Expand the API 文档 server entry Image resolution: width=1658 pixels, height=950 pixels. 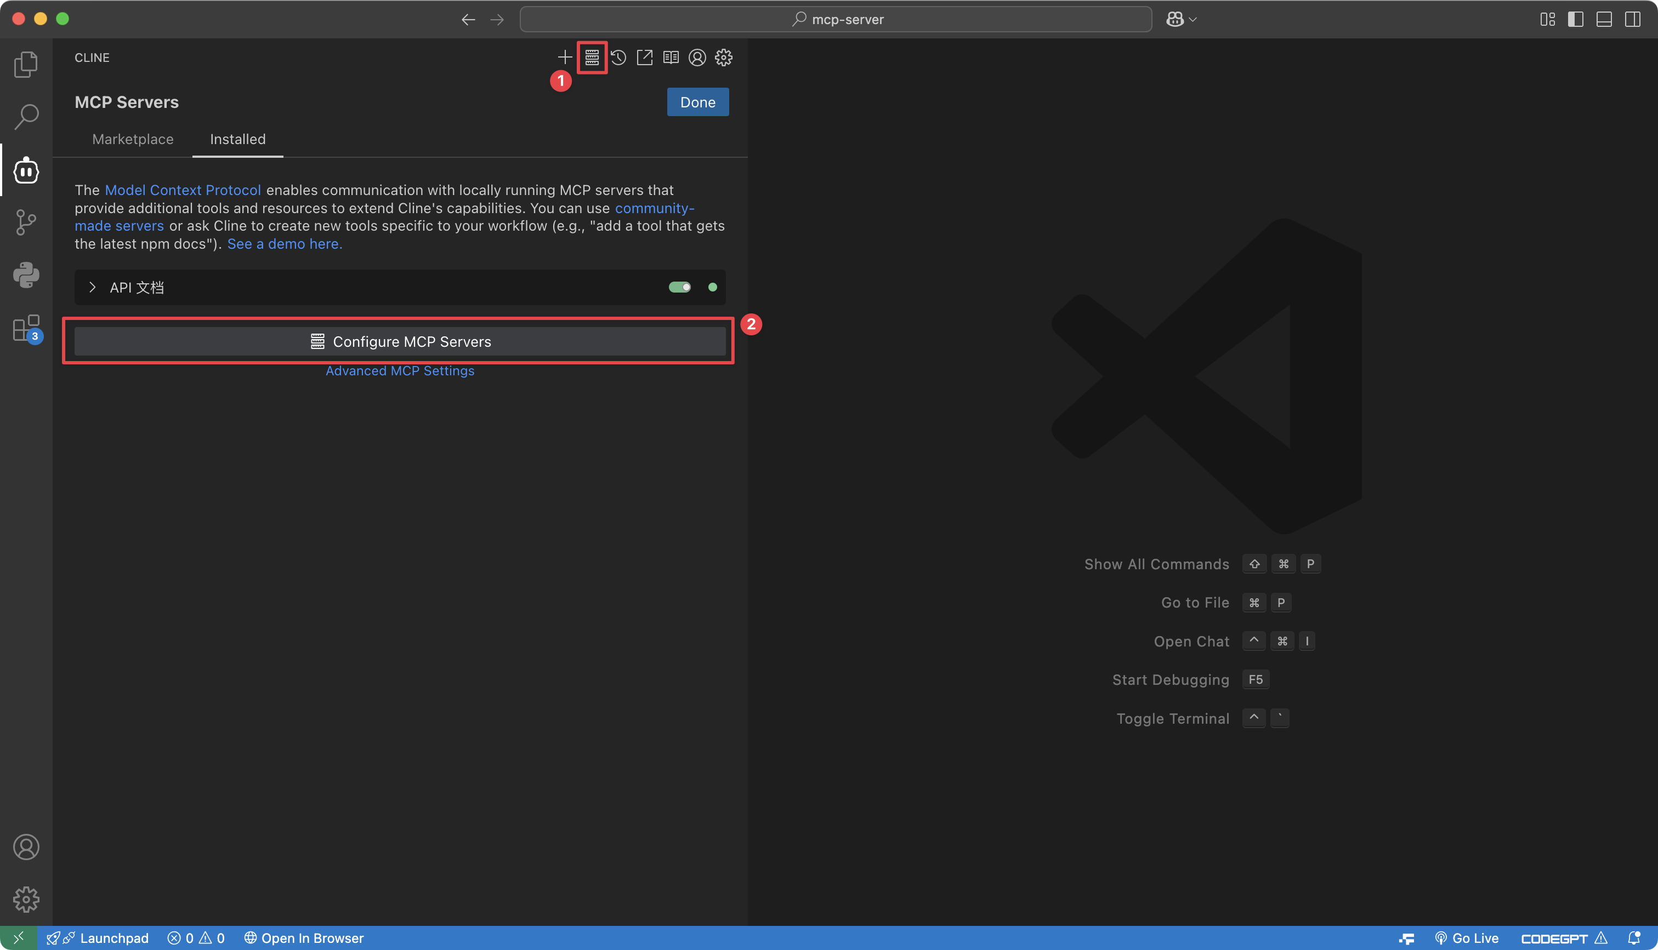tap(93, 287)
